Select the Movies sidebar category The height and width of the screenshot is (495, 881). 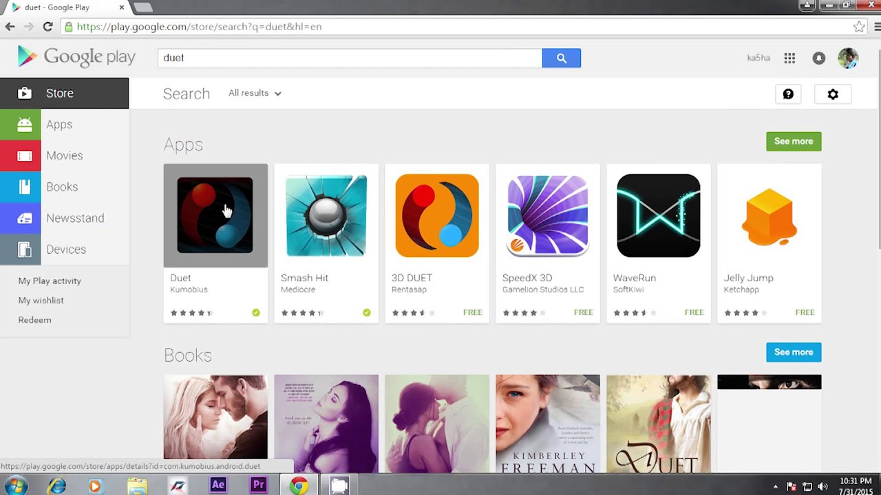pos(64,155)
